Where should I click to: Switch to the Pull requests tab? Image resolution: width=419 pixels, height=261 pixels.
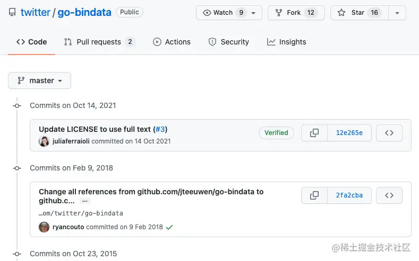(100, 42)
